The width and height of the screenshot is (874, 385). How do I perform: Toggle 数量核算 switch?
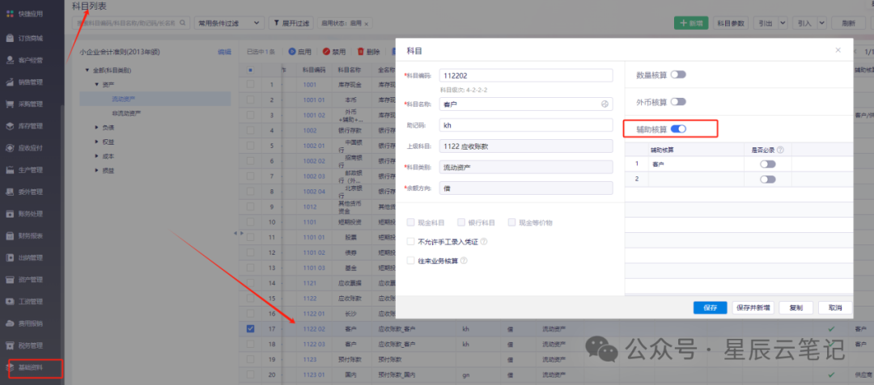tap(678, 74)
